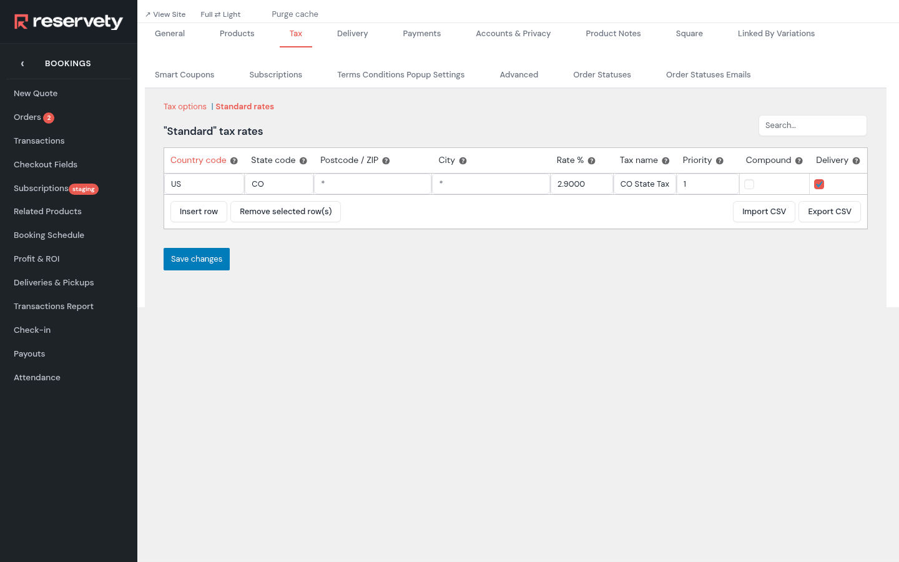Click the Orders badge showing 2
Image resolution: width=899 pixels, height=562 pixels.
pyautogui.click(x=49, y=118)
